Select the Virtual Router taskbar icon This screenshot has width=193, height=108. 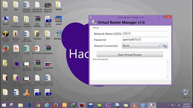click(152, 105)
